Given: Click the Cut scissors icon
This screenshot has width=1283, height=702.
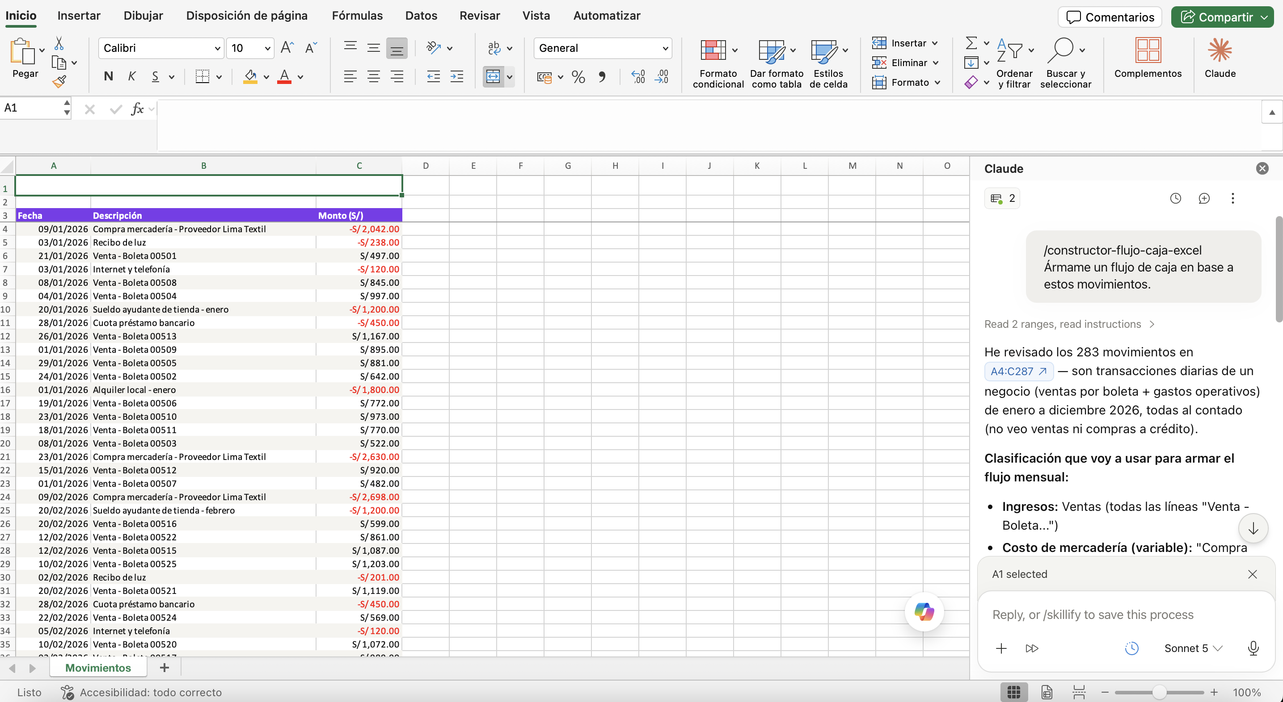Looking at the screenshot, I should coord(59,44).
